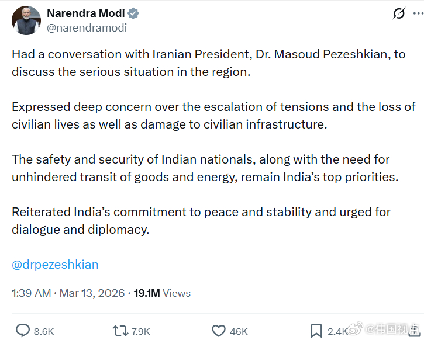Like the tweet with the heart icon

[218, 331]
